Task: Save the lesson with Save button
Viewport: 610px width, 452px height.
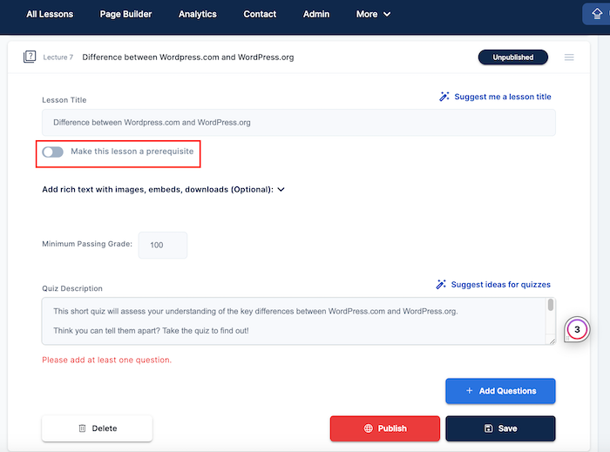Action: coord(500,428)
